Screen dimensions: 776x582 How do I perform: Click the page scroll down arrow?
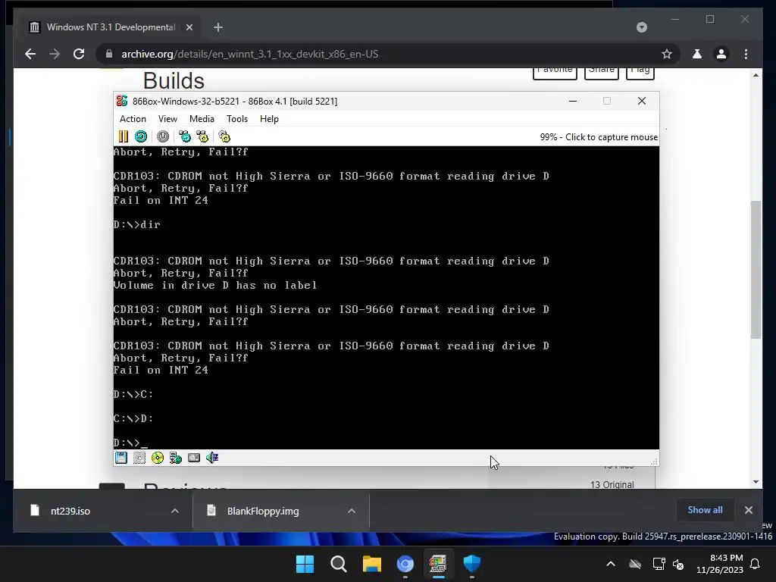[x=756, y=482]
